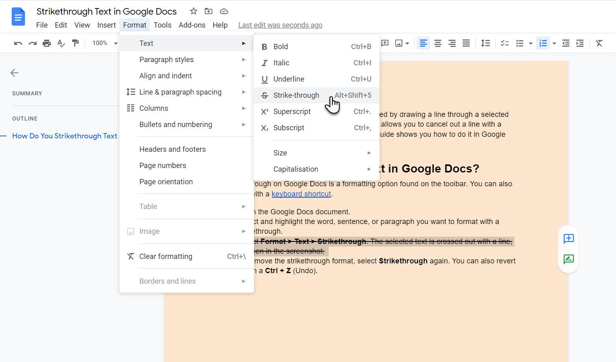Viewport: 616px width, 362px height.
Task: Click the Clear formatting icon
Action: tap(599, 43)
